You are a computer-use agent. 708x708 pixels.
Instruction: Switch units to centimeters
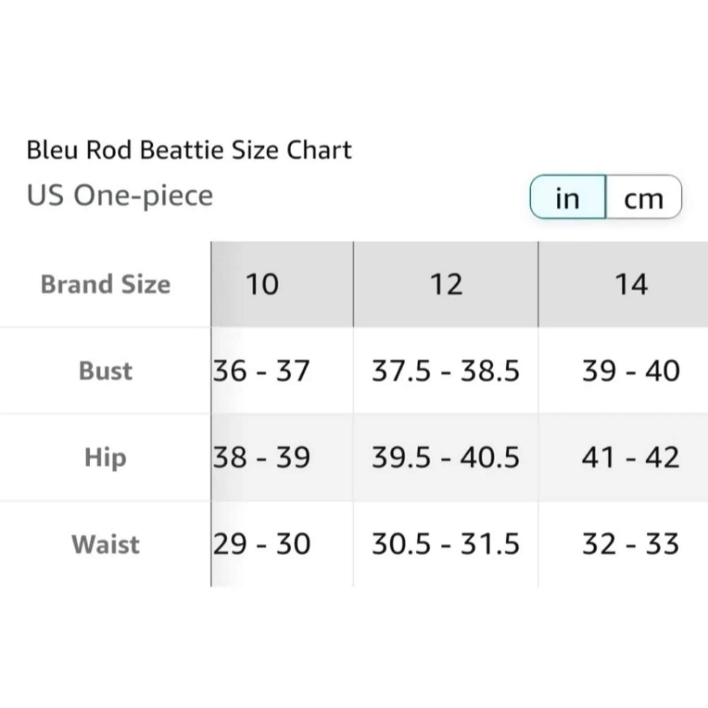(x=643, y=197)
